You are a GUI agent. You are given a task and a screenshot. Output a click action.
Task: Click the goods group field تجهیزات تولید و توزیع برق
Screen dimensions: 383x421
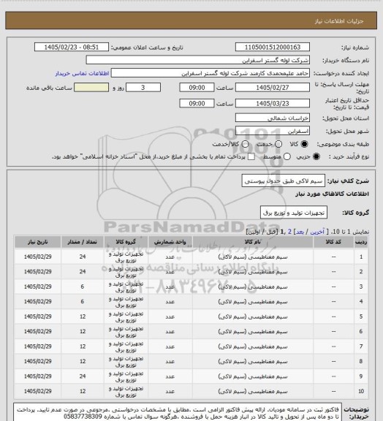(x=294, y=213)
